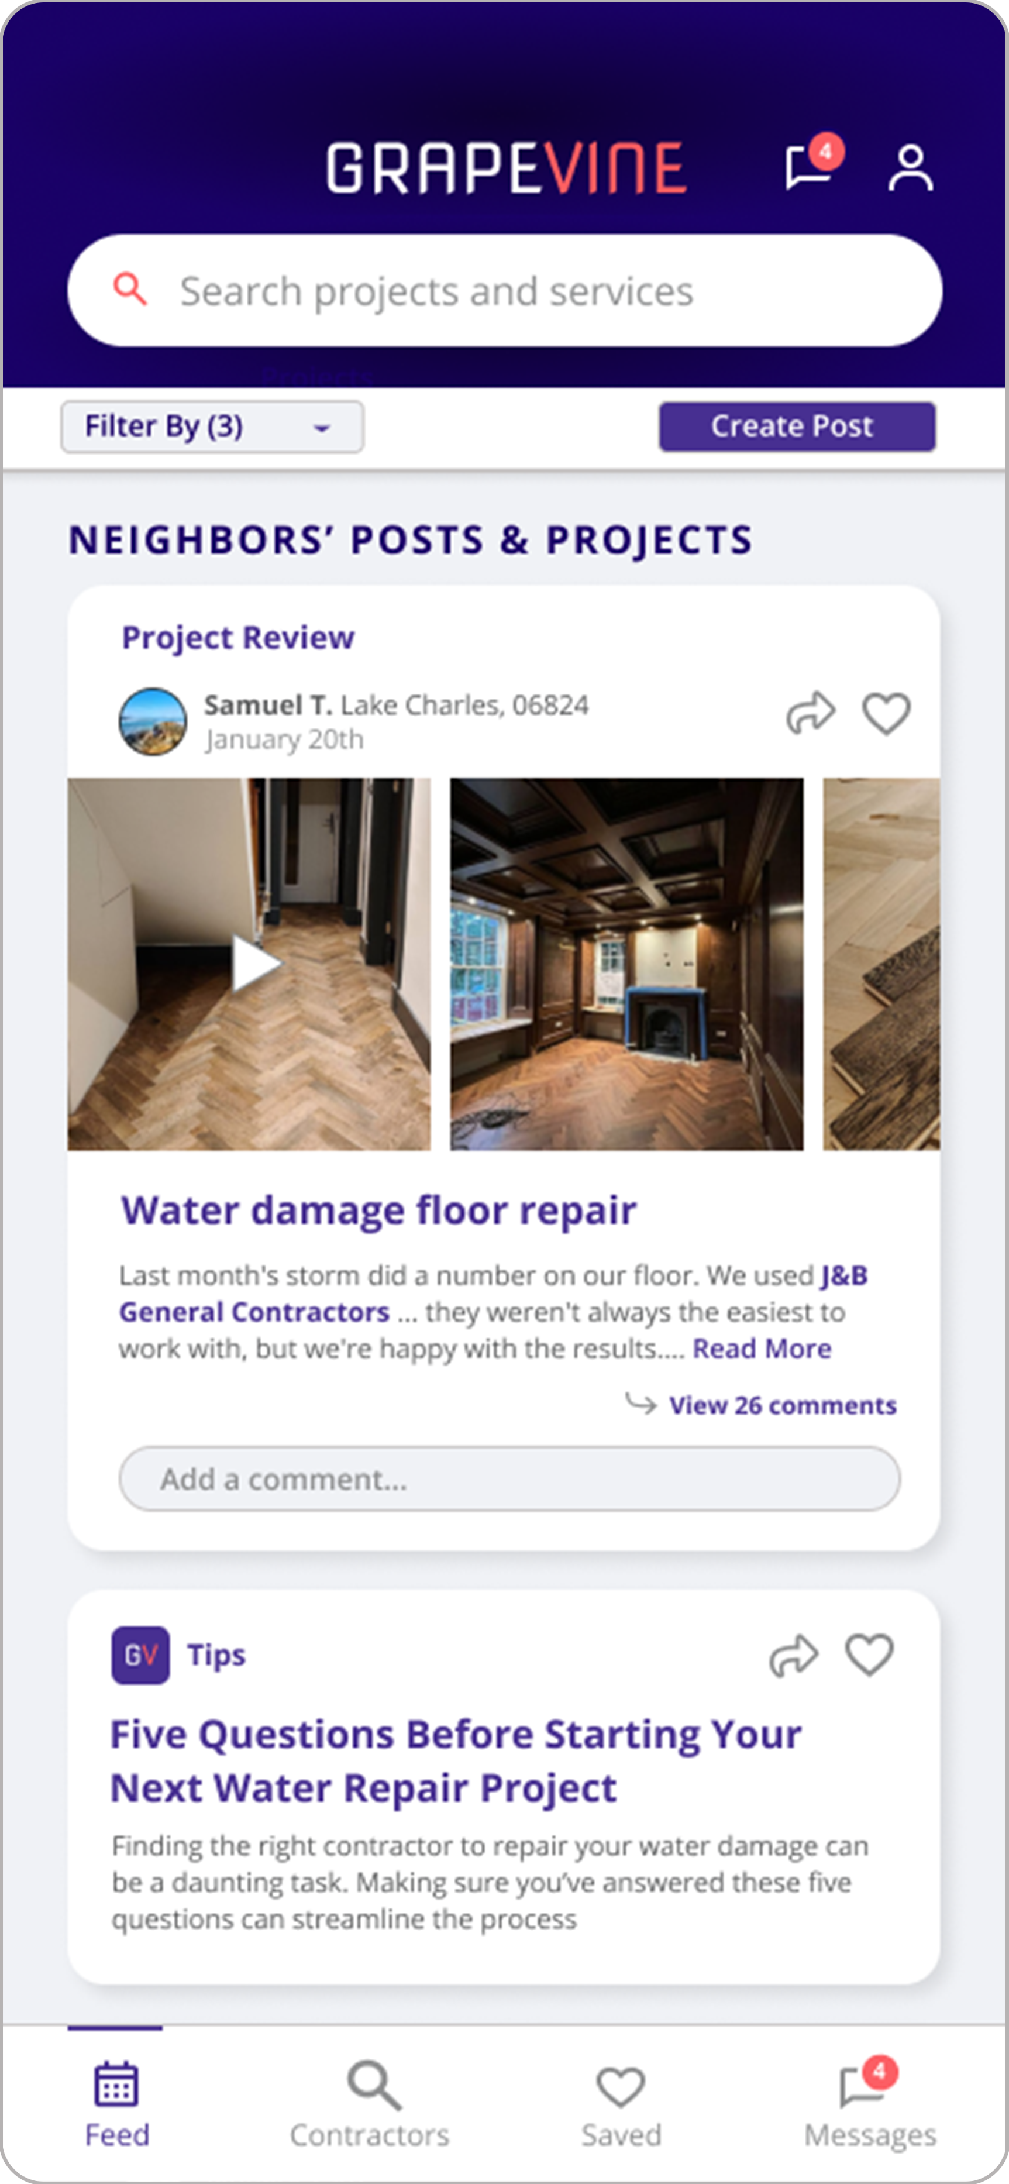Expand post with Read More
This screenshot has width=1009, height=2184.
pos(762,1349)
